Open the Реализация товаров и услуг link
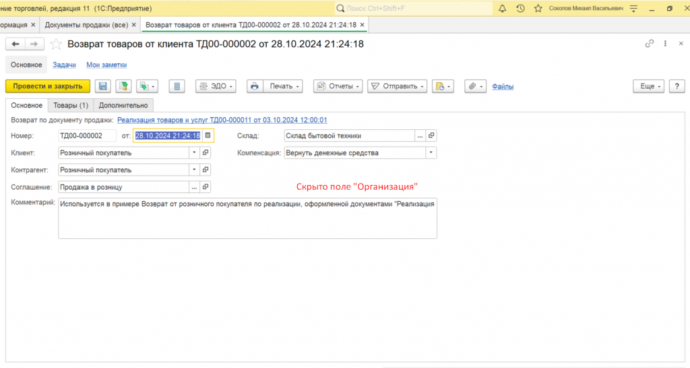 click(222, 120)
